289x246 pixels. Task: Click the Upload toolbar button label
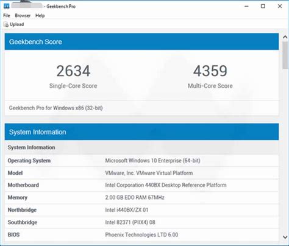[x=17, y=24]
